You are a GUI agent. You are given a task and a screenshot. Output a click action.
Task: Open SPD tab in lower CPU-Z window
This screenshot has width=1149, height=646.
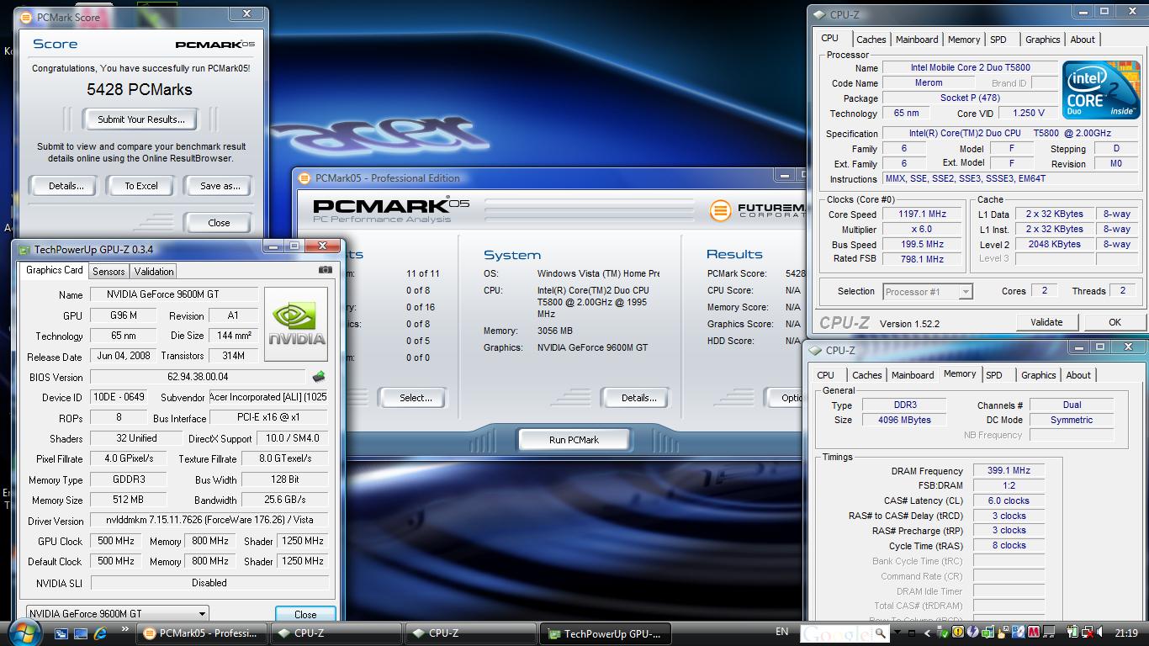pyautogui.click(x=994, y=375)
